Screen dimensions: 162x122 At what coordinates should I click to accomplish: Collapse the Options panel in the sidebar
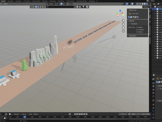128,21
